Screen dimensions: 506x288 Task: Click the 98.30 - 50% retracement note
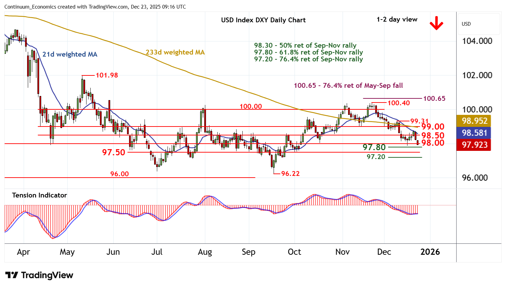pos(305,46)
